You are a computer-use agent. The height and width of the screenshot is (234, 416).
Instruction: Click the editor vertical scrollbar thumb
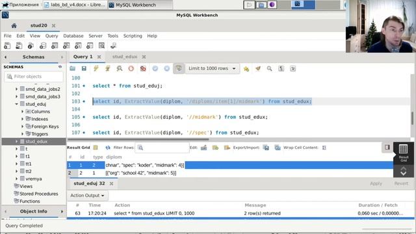tap(412, 118)
